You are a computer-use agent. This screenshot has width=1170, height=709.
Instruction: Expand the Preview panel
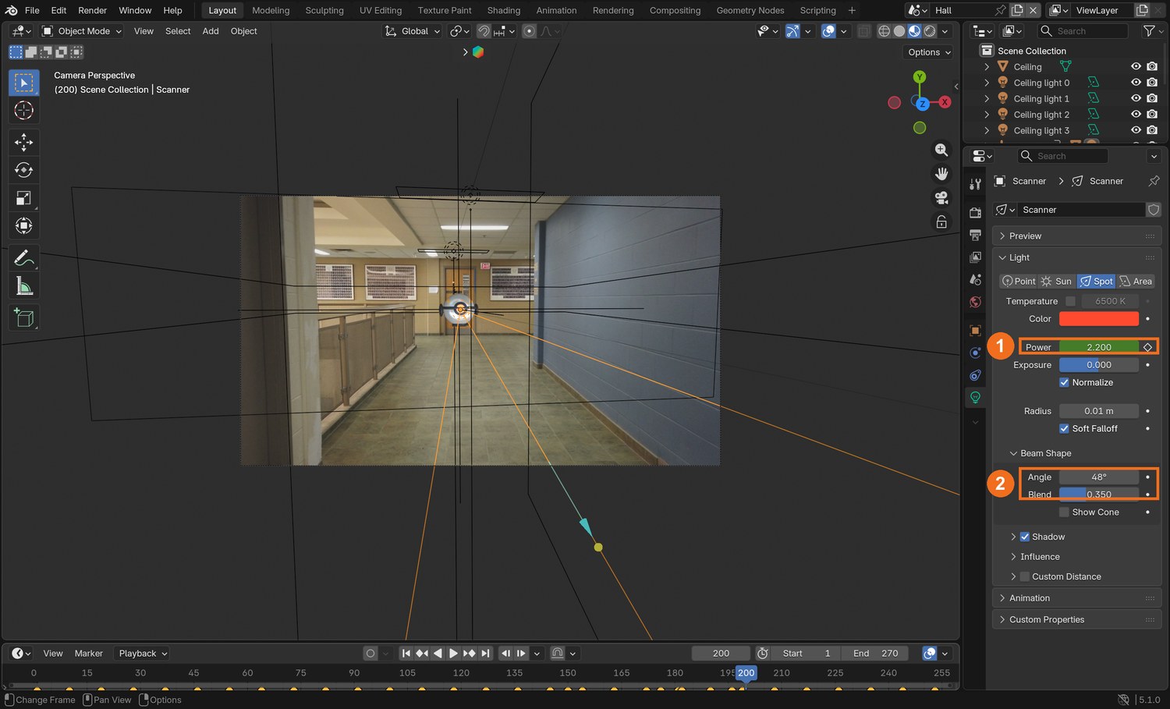pyautogui.click(x=1076, y=236)
